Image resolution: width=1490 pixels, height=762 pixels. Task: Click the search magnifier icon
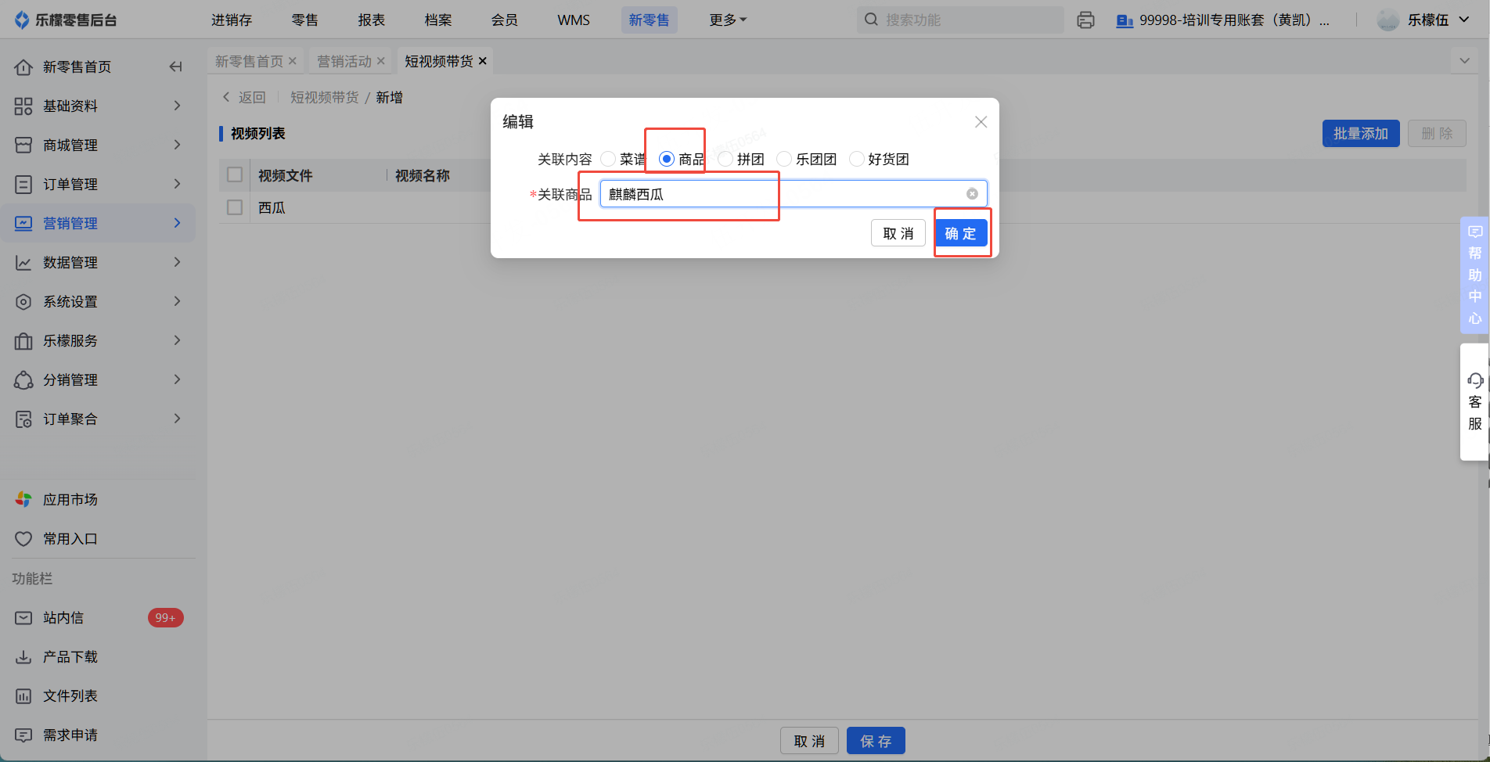[x=871, y=20]
